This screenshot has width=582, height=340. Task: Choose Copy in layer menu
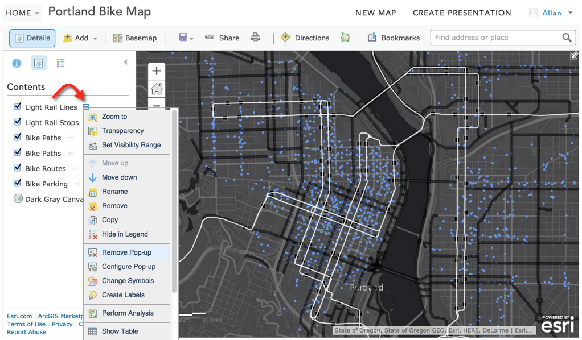[127, 220]
